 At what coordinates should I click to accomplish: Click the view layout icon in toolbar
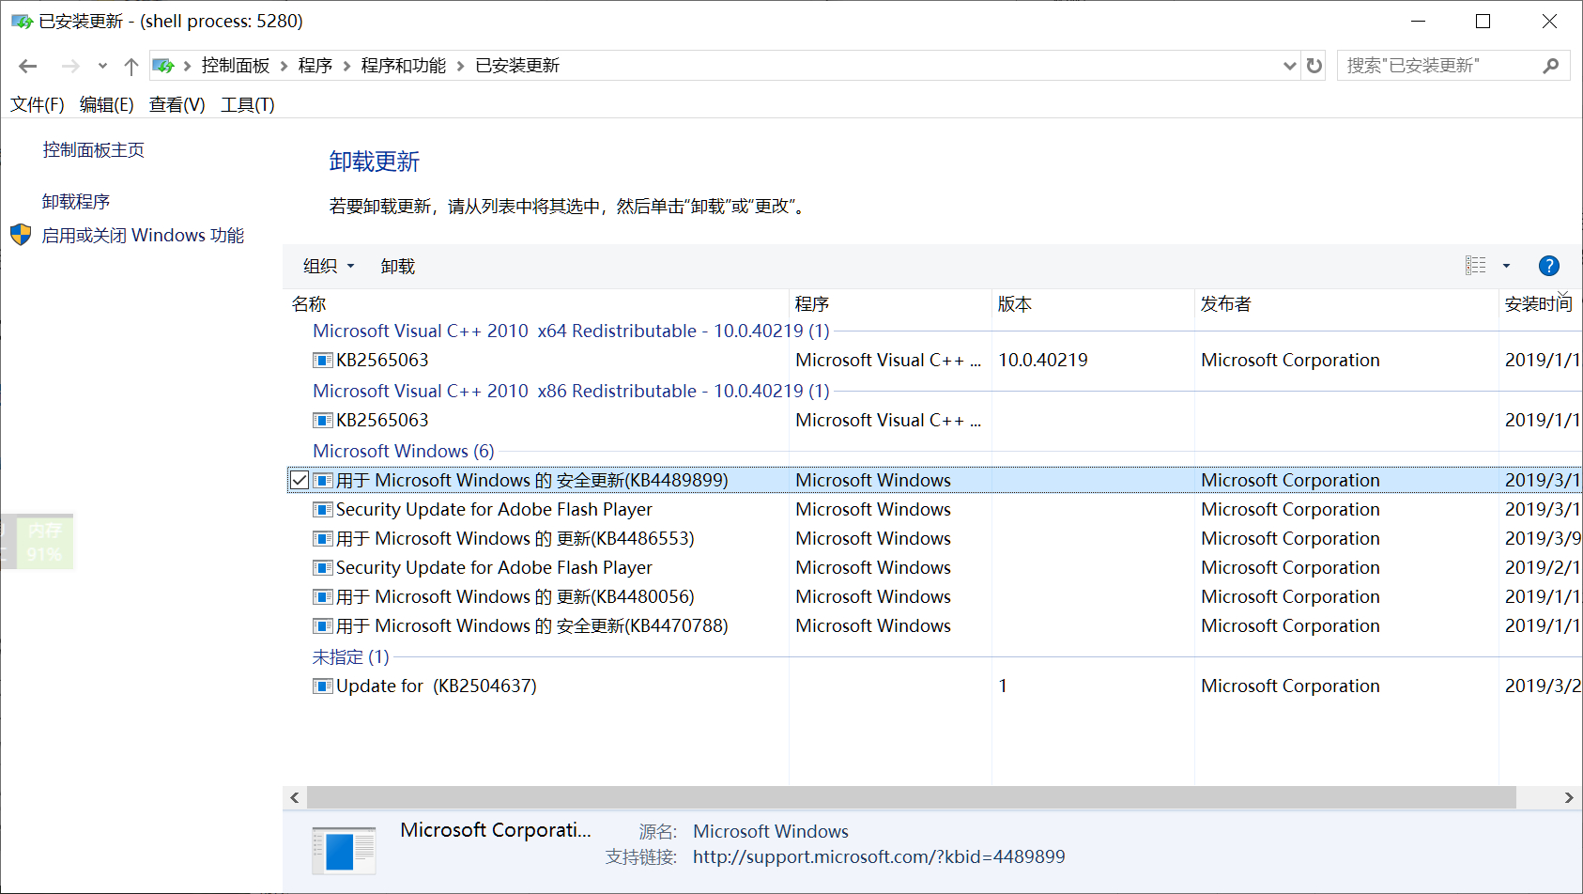[x=1475, y=266]
